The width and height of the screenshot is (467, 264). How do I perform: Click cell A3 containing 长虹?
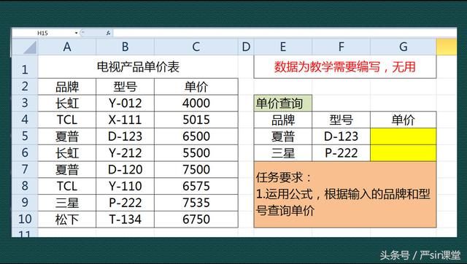click(x=67, y=103)
